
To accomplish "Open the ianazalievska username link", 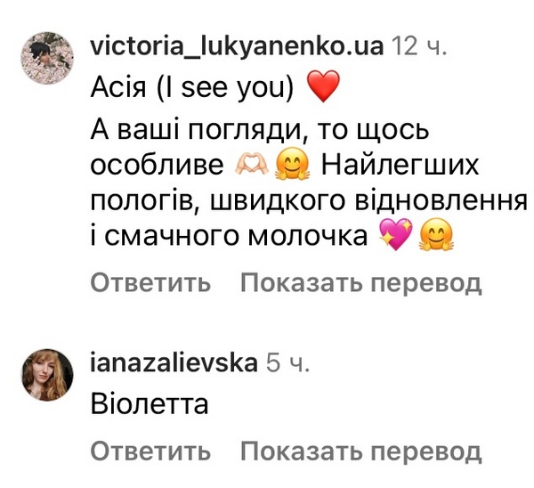I will click(174, 362).
